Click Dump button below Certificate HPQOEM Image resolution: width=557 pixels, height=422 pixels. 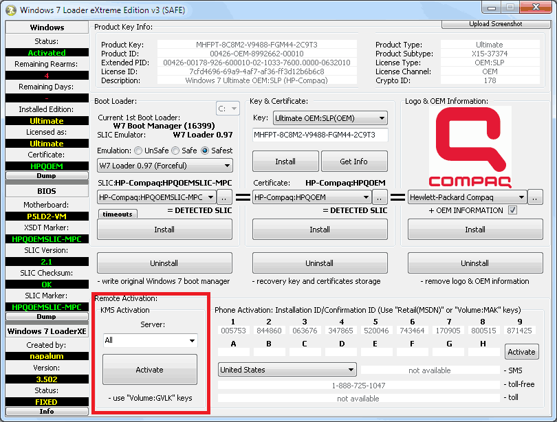click(47, 176)
